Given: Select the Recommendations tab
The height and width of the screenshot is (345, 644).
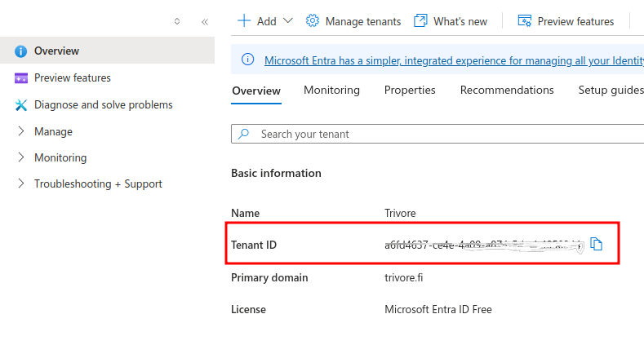Looking at the screenshot, I should pos(507,91).
